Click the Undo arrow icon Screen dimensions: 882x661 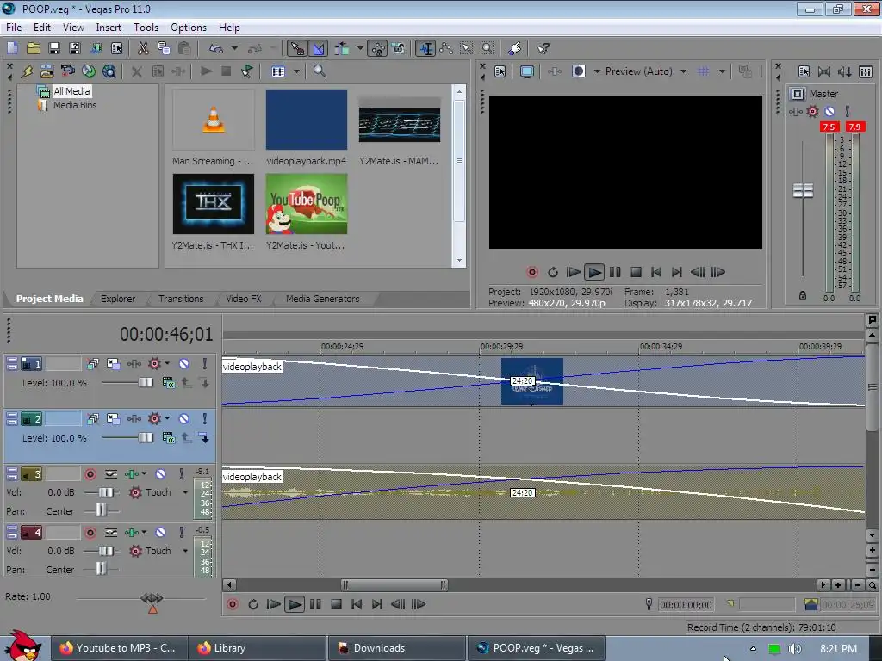[216, 48]
